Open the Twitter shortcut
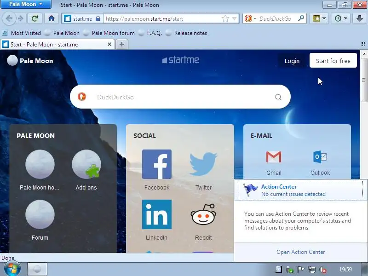The height and width of the screenshot is (276, 368). tap(203, 170)
